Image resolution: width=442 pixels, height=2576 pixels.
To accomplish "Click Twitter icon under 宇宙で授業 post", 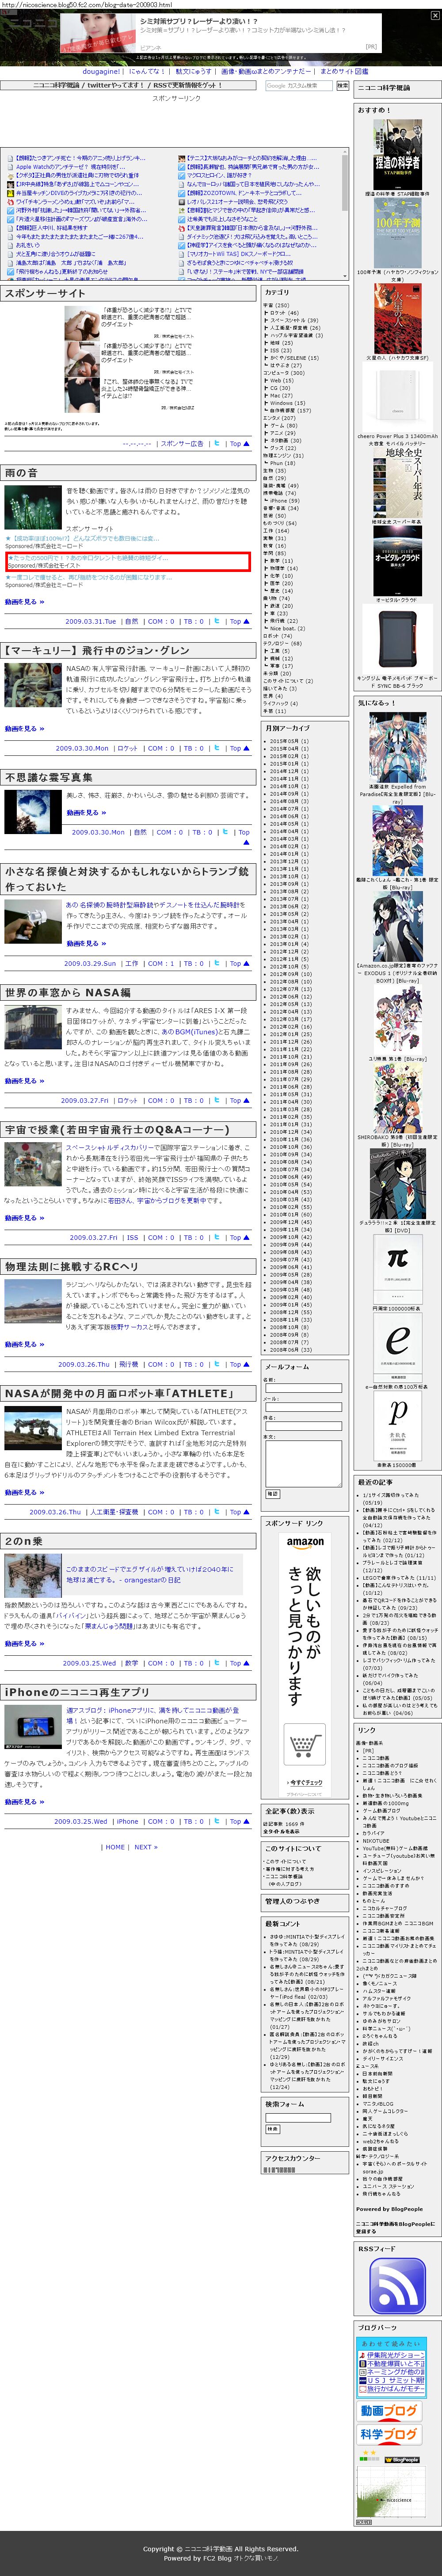I will 216,1237.
